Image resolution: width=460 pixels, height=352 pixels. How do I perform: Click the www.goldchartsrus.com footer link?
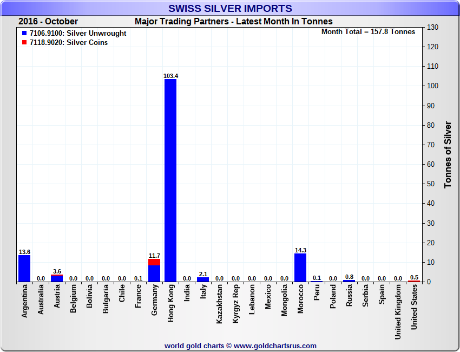(275, 346)
